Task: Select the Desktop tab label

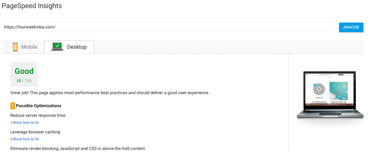Action: pos(77,47)
